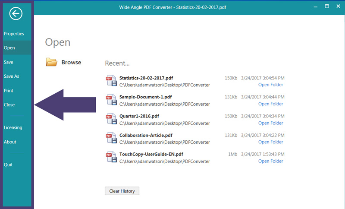Click the path under Statistics-20-02-2017.pdf
Image resolution: width=345 pixels, height=209 pixels.
pyautogui.click(x=165, y=85)
